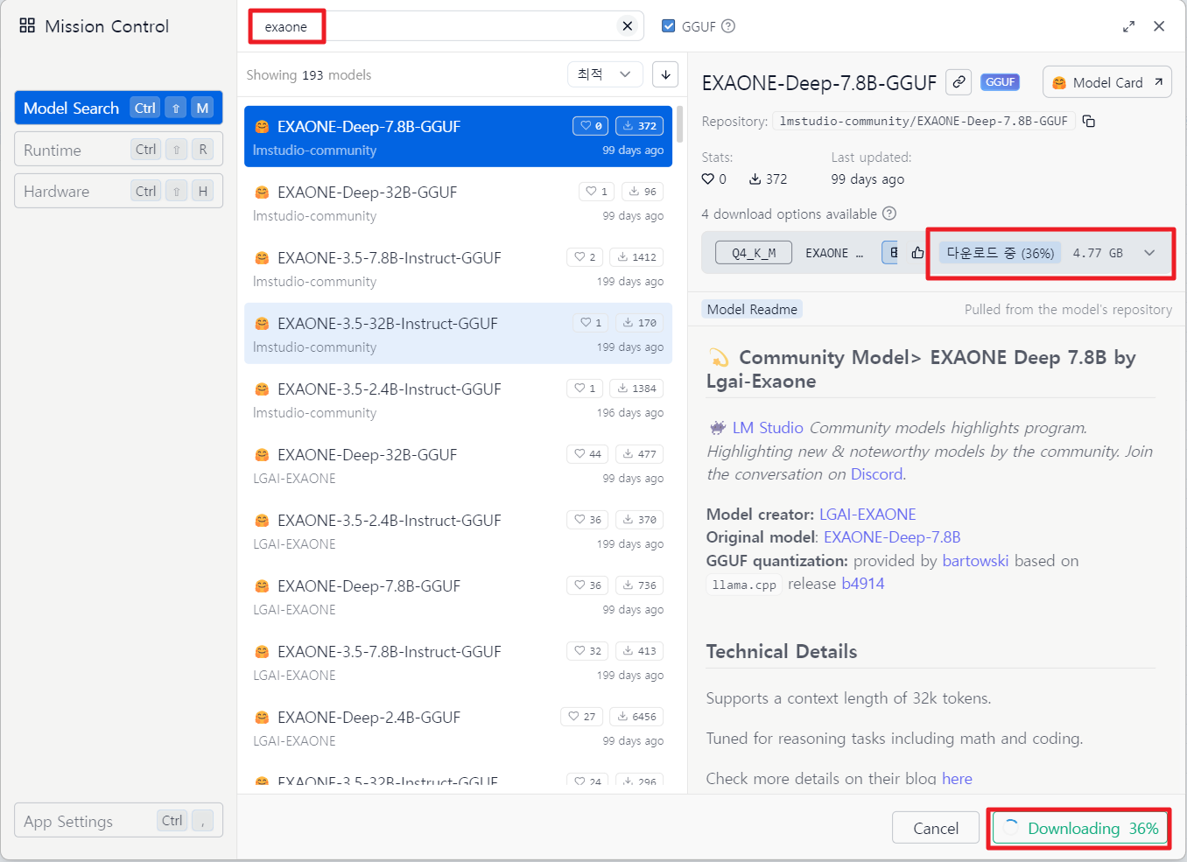
Task: Select the Q4_K_M quantization badge
Action: point(754,253)
